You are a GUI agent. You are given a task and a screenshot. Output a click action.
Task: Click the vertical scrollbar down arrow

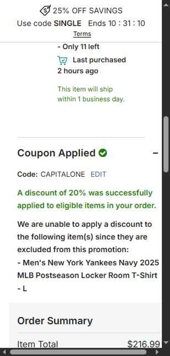point(166,343)
